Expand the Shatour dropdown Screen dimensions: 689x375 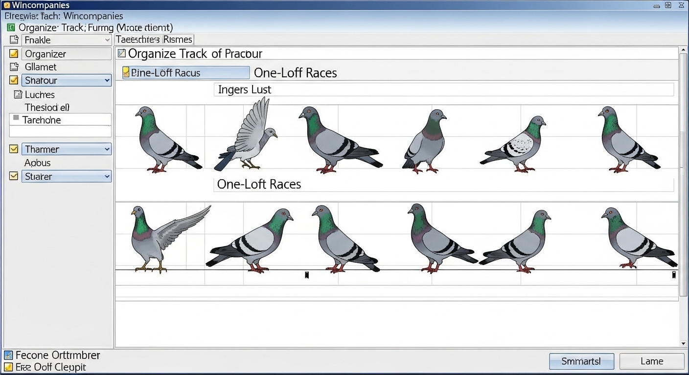pyautogui.click(x=107, y=81)
